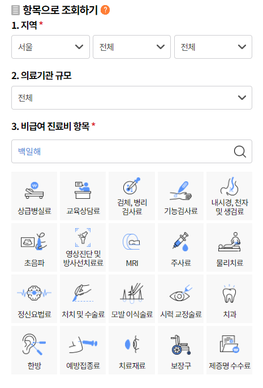Select the 처치 및 수술료 category
263x388 pixels.
83,299
